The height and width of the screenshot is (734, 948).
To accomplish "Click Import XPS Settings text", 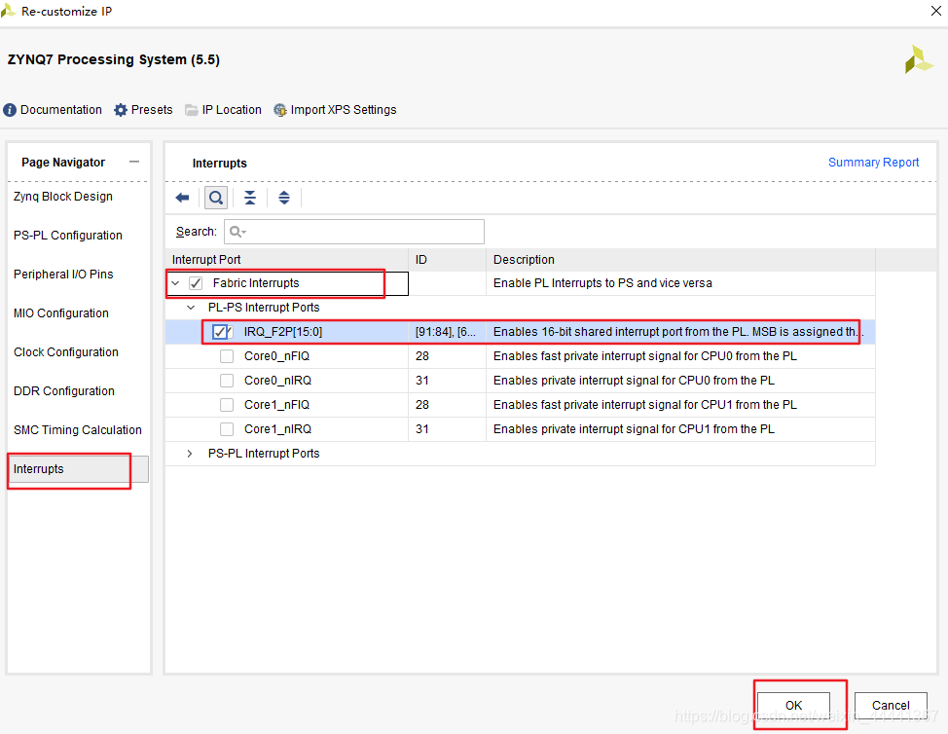I will 344,110.
